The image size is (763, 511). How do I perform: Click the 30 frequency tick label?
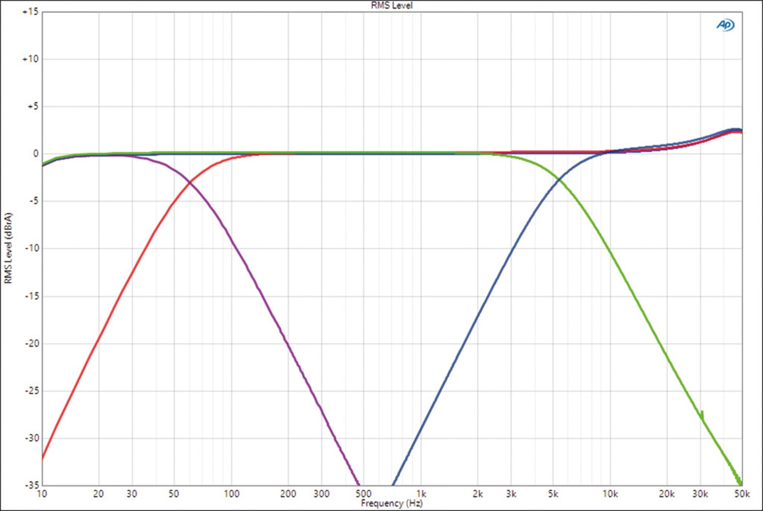(132, 494)
